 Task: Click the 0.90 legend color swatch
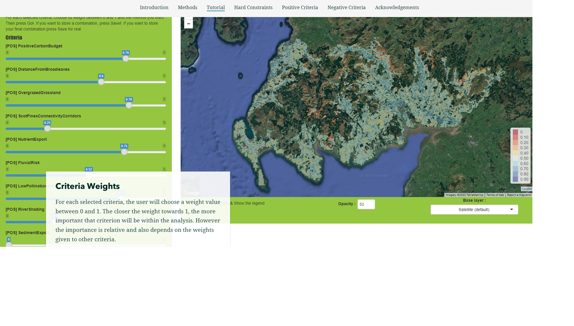pyautogui.click(x=515, y=179)
